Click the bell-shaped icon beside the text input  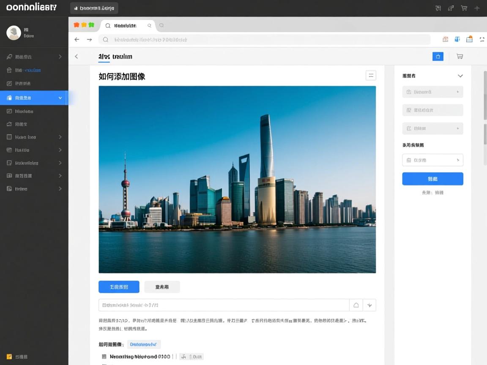pyautogui.click(x=356, y=305)
